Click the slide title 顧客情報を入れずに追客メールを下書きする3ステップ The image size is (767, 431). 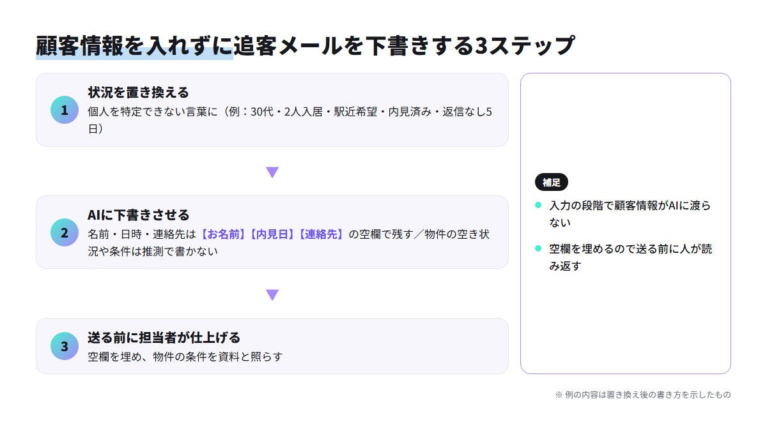click(x=306, y=46)
